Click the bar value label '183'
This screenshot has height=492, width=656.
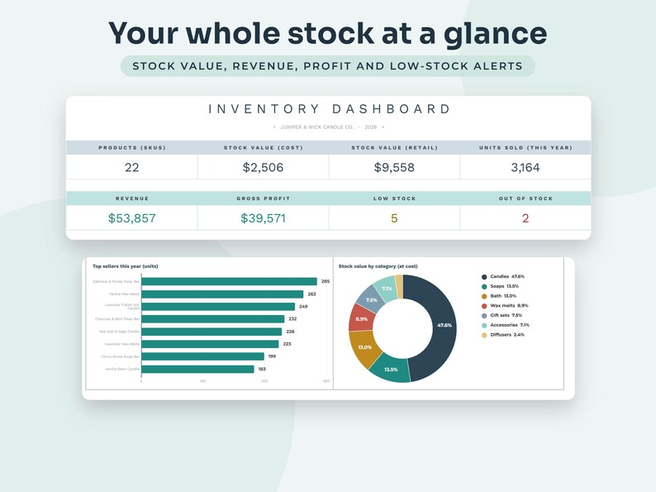(x=262, y=369)
